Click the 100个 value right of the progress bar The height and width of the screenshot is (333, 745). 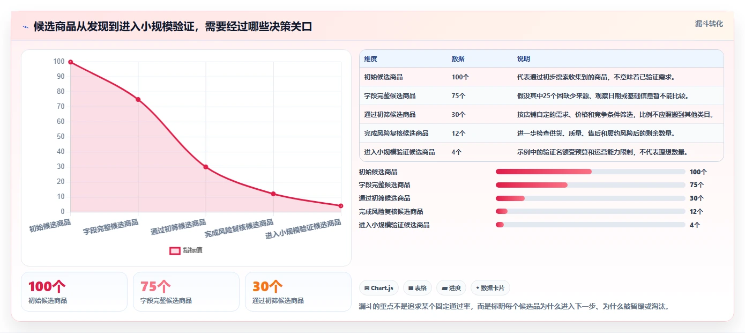(698, 172)
